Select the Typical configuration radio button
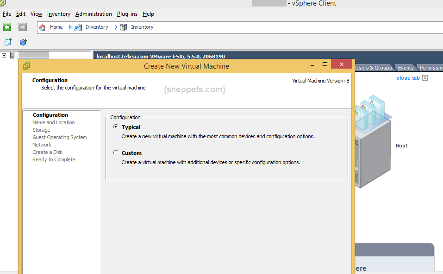Image resolution: width=443 pixels, height=274 pixels. 115,127
